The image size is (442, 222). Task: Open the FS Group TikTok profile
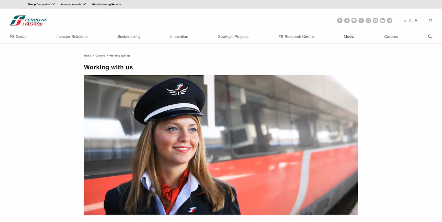tap(347, 20)
